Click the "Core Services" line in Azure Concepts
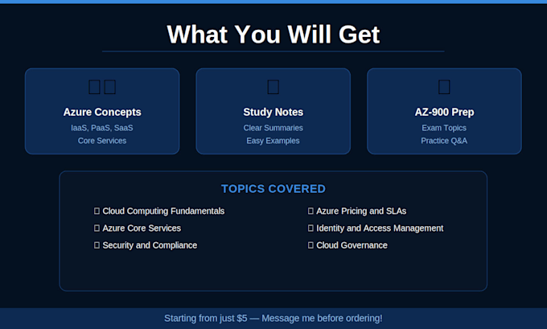The image size is (547, 329). point(102,141)
